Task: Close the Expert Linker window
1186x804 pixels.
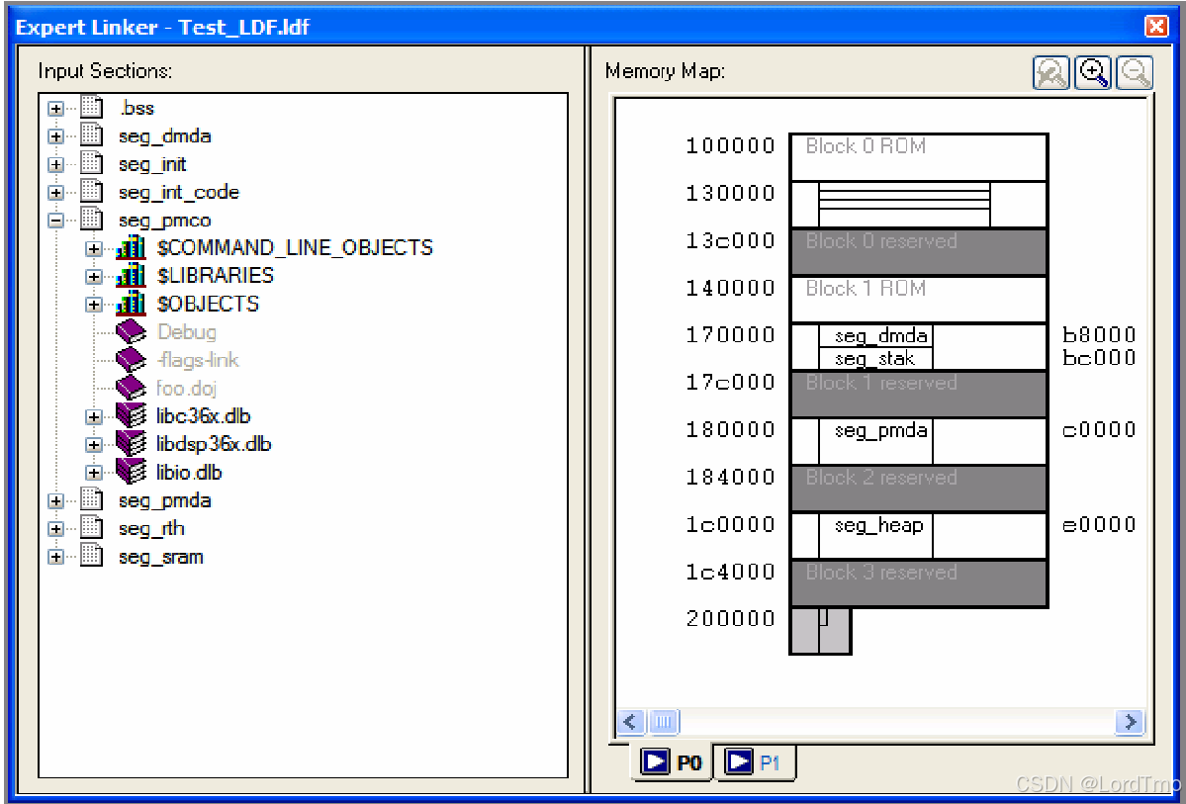Action: (1156, 27)
